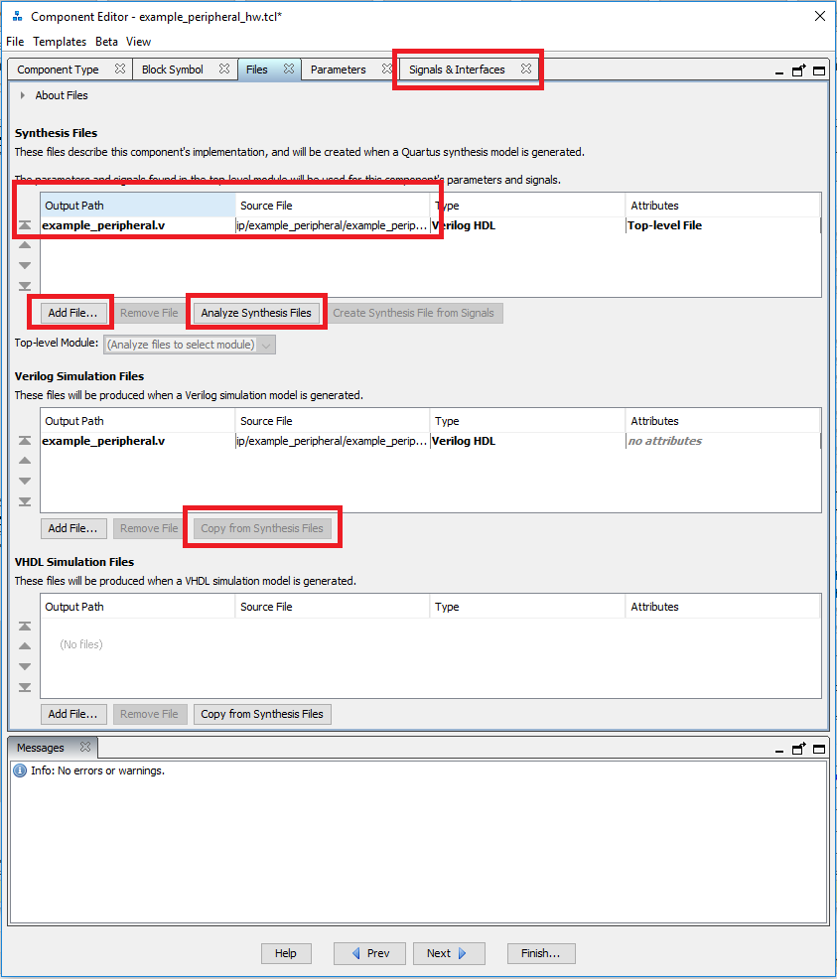Expand the About Files section

click(x=23, y=95)
